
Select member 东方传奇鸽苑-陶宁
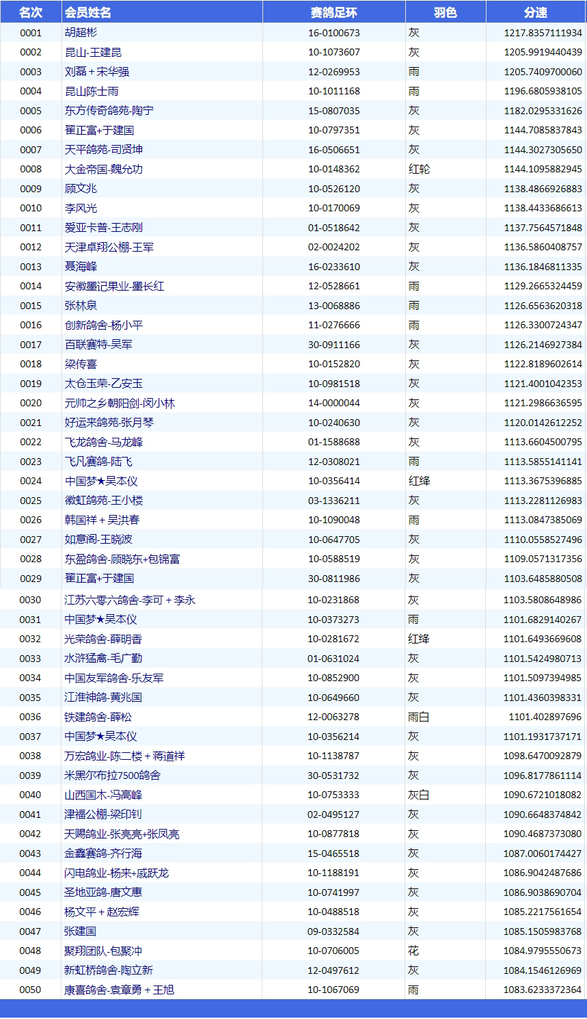(x=109, y=111)
